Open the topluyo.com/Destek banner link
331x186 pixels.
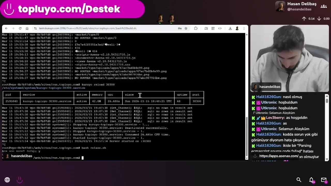(x=72, y=9)
